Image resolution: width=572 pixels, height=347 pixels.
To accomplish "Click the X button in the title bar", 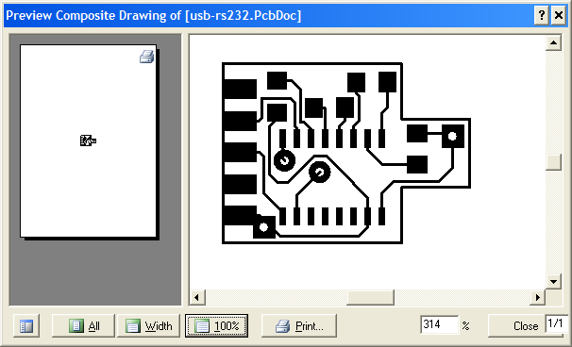I will tap(559, 16).
